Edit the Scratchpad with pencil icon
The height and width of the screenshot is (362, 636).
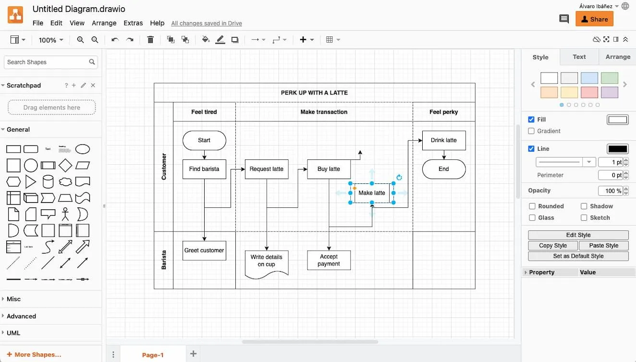pyautogui.click(x=83, y=85)
